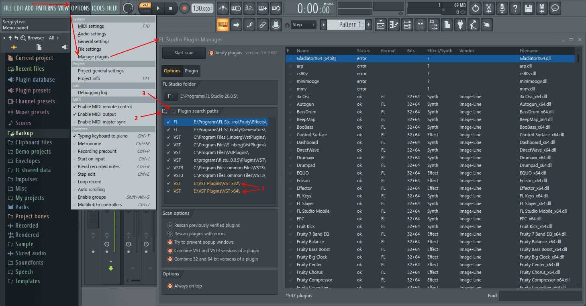Screen dimensions: 586x306
Task: Click the microphone recording icon
Action: coord(502,8)
